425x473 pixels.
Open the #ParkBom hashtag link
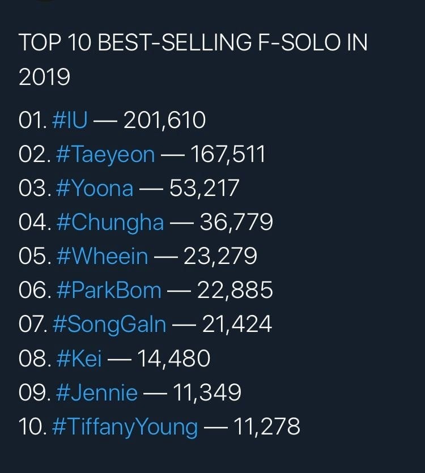pos(109,290)
